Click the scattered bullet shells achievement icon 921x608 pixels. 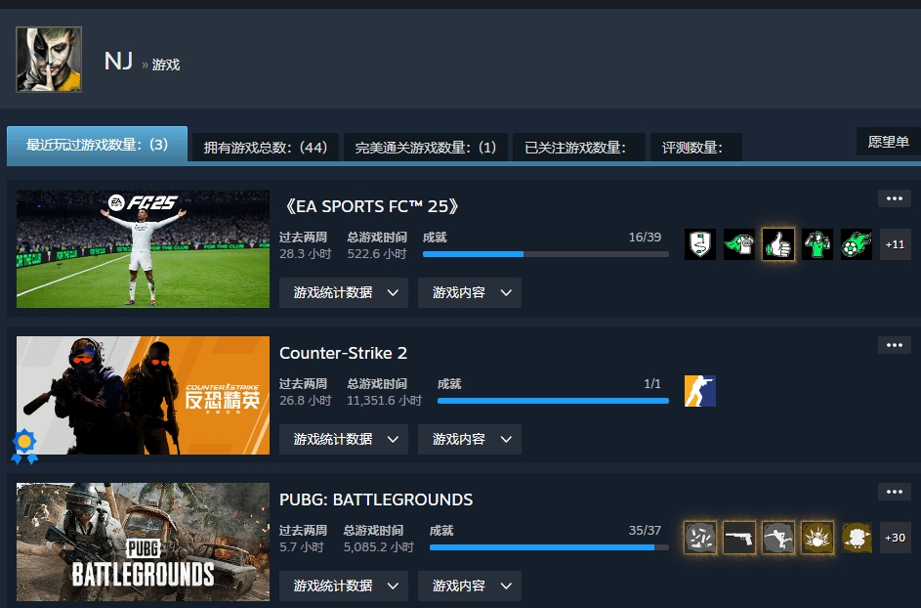(700, 538)
